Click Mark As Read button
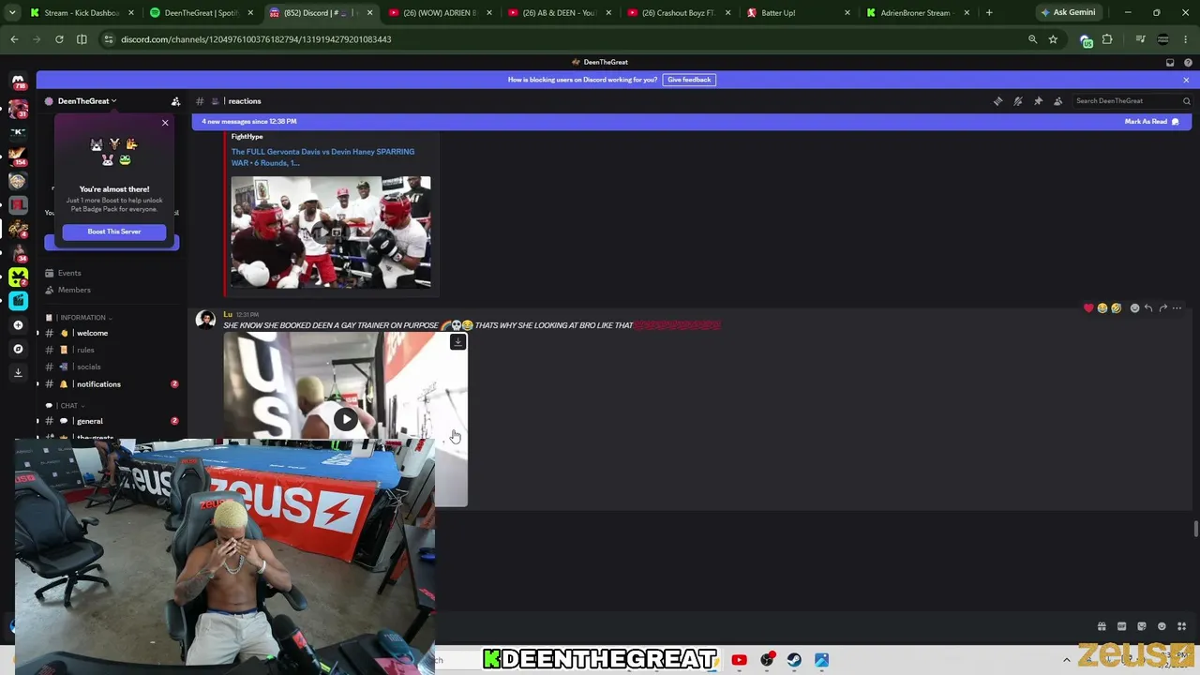This screenshot has width=1200, height=675. click(x=1152, y=122)
